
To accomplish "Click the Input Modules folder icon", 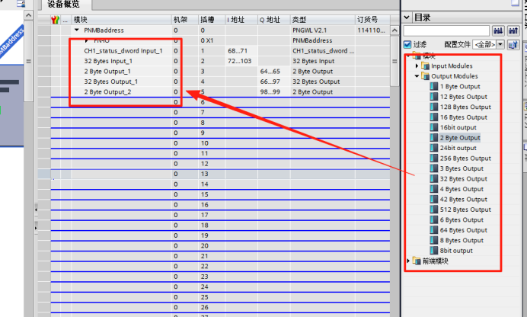I will (425, 66).
